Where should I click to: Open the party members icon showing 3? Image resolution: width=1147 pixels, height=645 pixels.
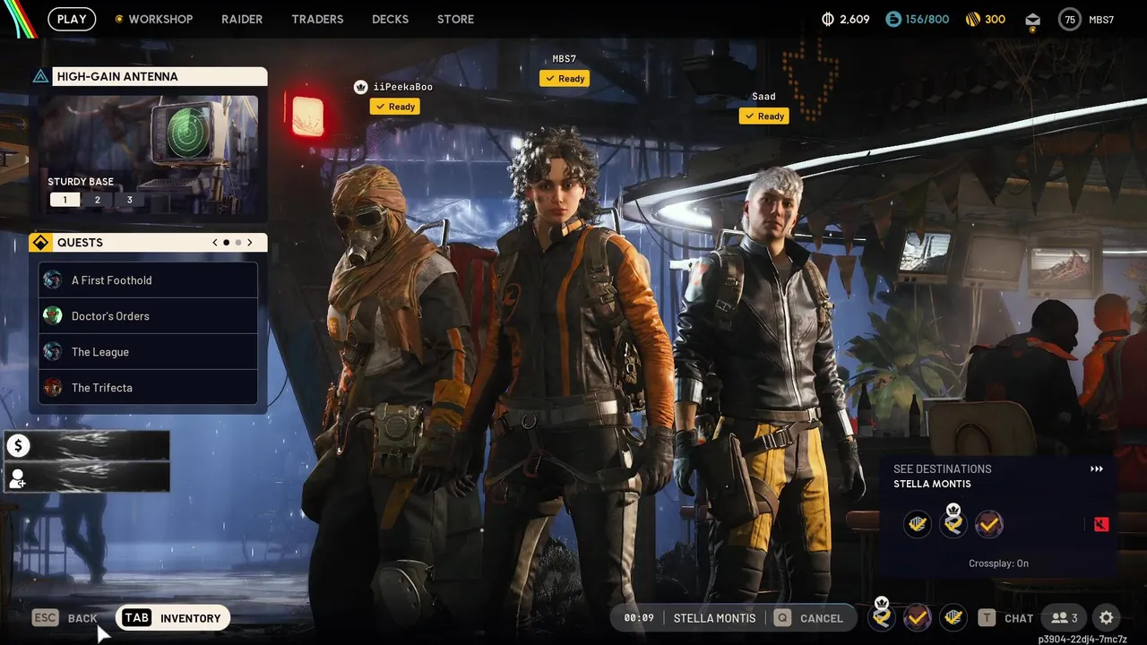click(1065, 617)
